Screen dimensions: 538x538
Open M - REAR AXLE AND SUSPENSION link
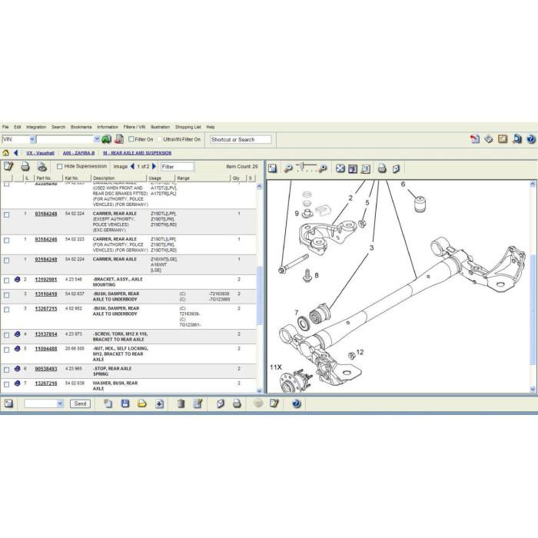pyautogui.click(x=138, y=153)
